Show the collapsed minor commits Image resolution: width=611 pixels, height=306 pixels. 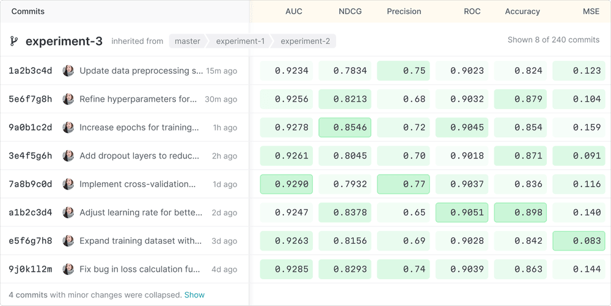tap(194, 295)
